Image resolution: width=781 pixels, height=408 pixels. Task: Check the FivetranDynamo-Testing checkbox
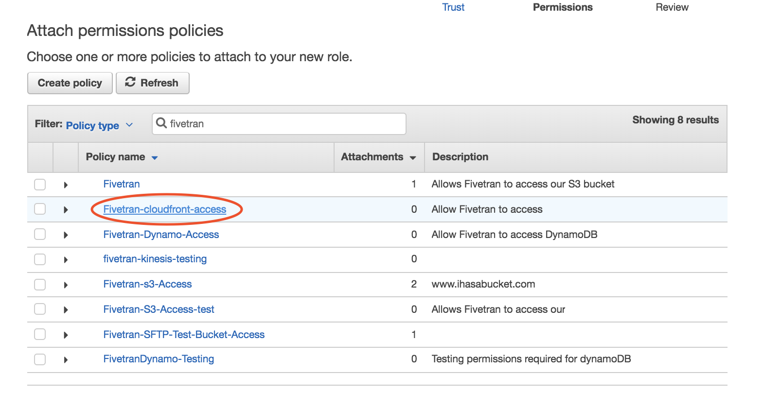[40, 359]
